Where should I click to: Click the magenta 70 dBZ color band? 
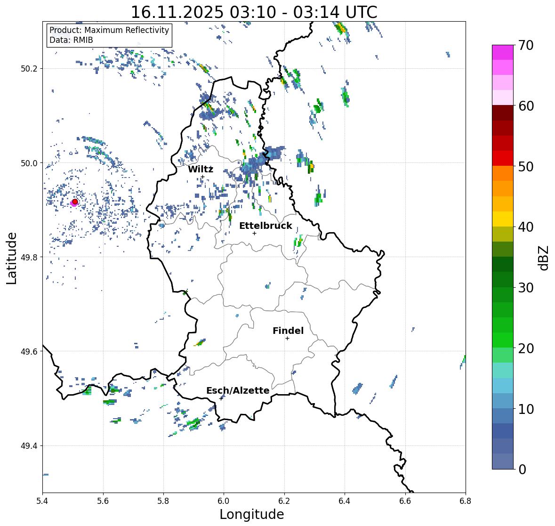pos(503,52)
